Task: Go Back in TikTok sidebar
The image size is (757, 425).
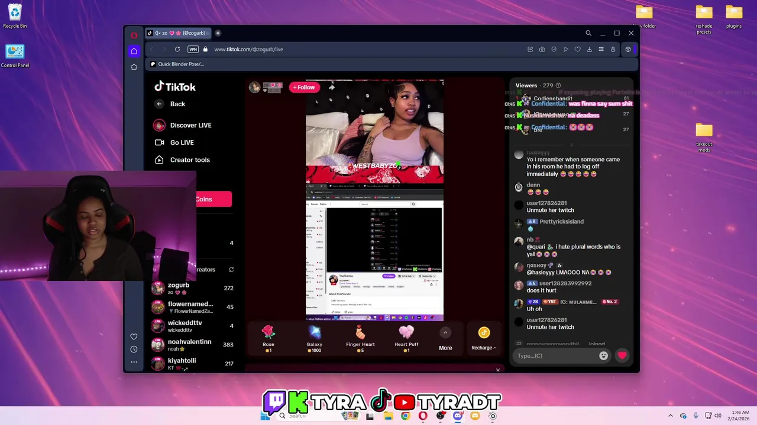Action: point(171,104)
